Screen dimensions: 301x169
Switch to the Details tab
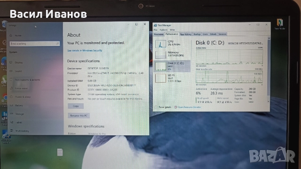pos(213,34)
